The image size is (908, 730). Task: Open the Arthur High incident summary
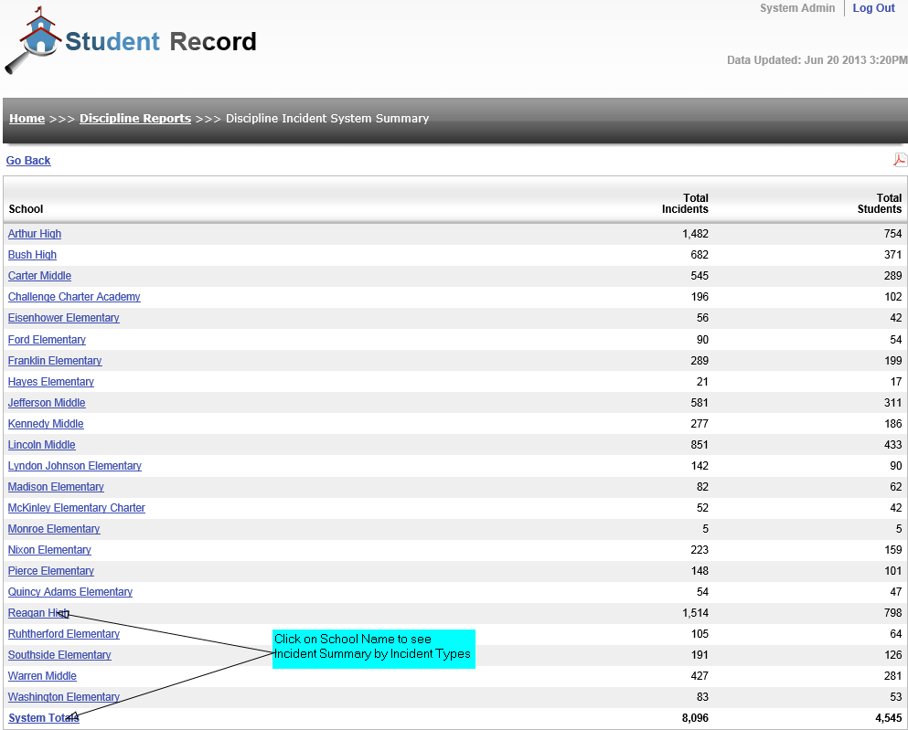click(35, 234)
